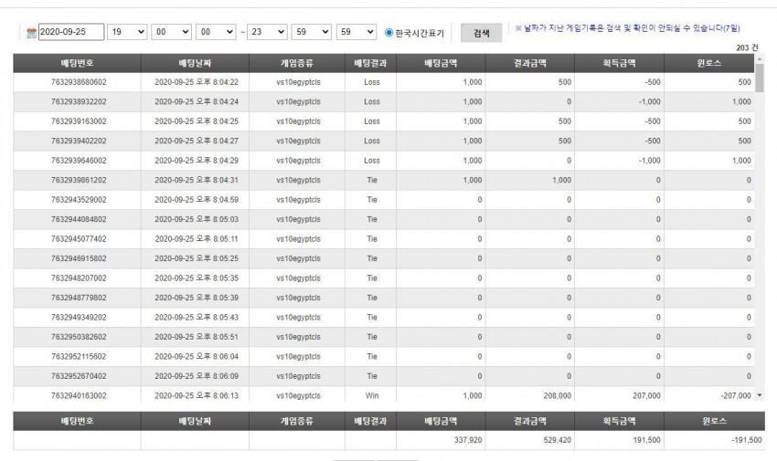
Task: Select bet number 7632939646002
Action: click(79, 161)
